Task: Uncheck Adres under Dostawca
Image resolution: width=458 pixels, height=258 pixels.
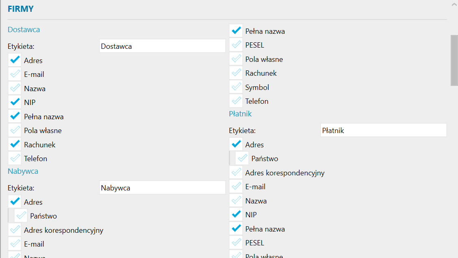Action: pos(15,60)
